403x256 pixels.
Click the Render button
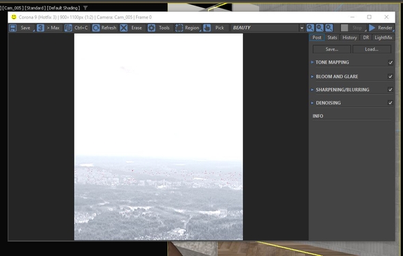(x=381, y=28)
